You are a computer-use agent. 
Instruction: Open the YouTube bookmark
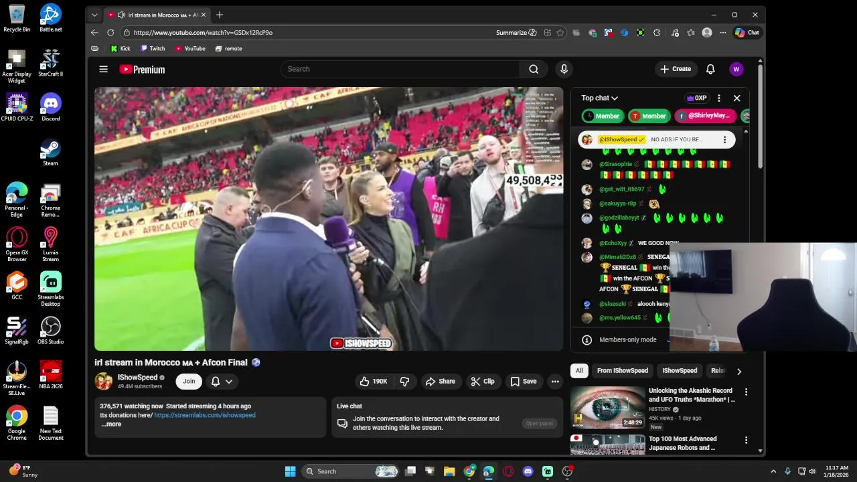point(190,48)
